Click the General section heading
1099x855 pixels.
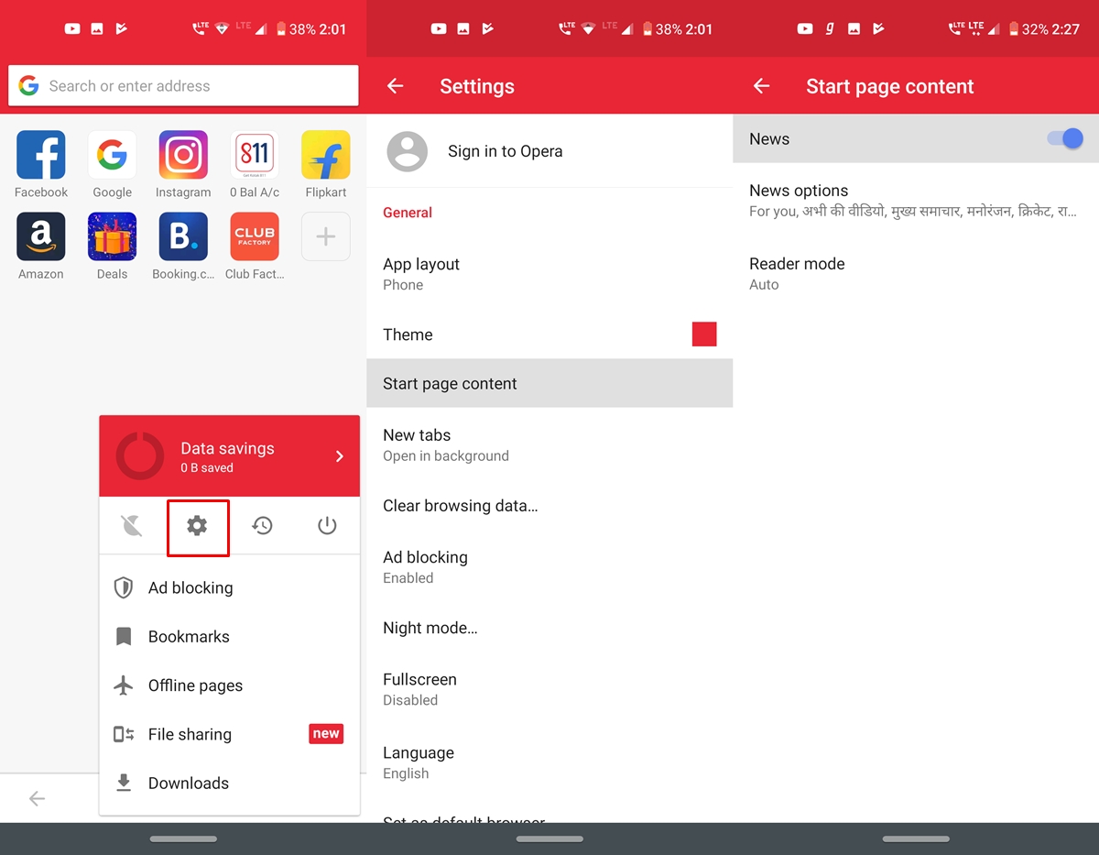pos(408,213)
